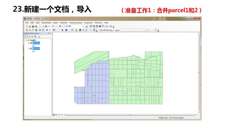225x126 pixels.
Task: Save the map document
Action: pyautogui.click(x=33, y=26)
